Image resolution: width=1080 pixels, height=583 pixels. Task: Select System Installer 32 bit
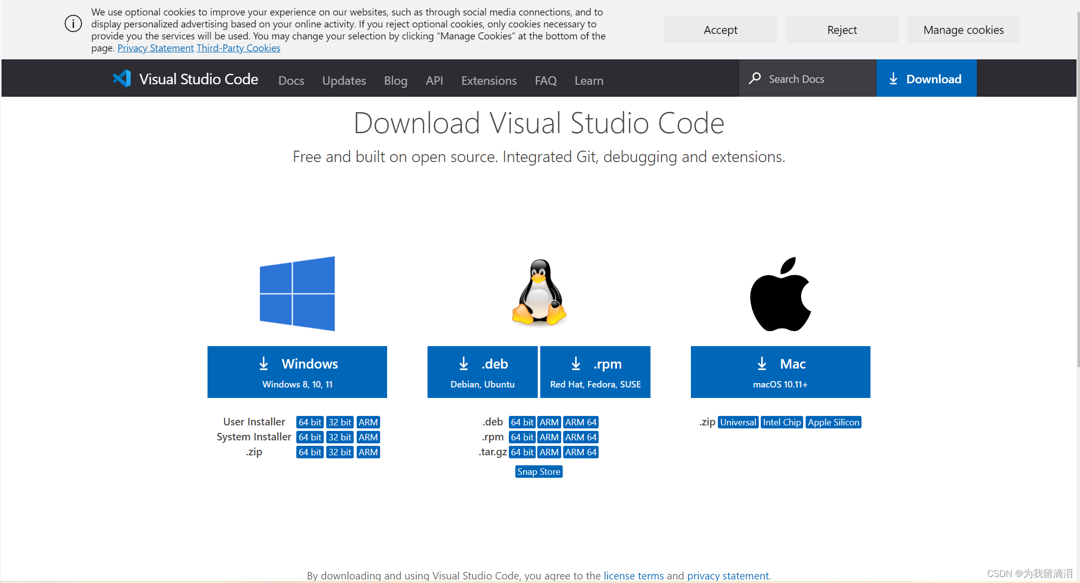tap(340, 437)
